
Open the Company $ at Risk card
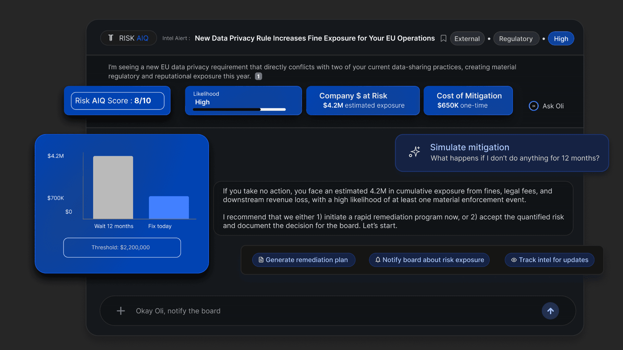[x=362, y=100]
